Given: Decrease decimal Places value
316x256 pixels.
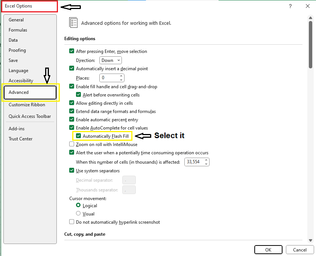Looking at the screenshot, I should (121, 80).
